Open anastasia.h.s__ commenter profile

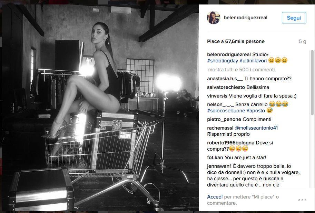point(225,79)
